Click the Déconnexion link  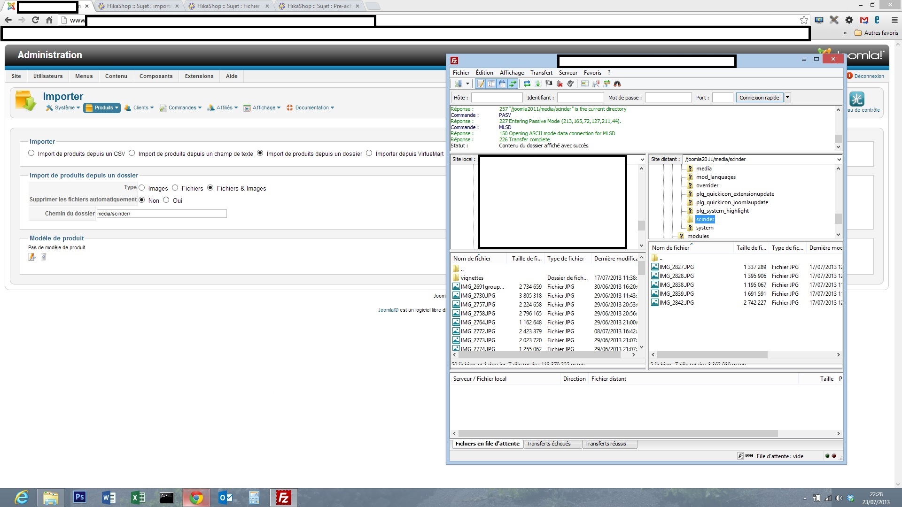[869, 76]
